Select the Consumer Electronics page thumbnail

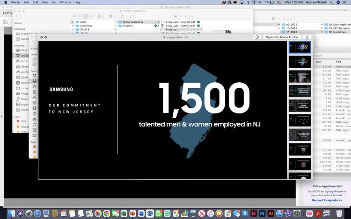[300, 91]
